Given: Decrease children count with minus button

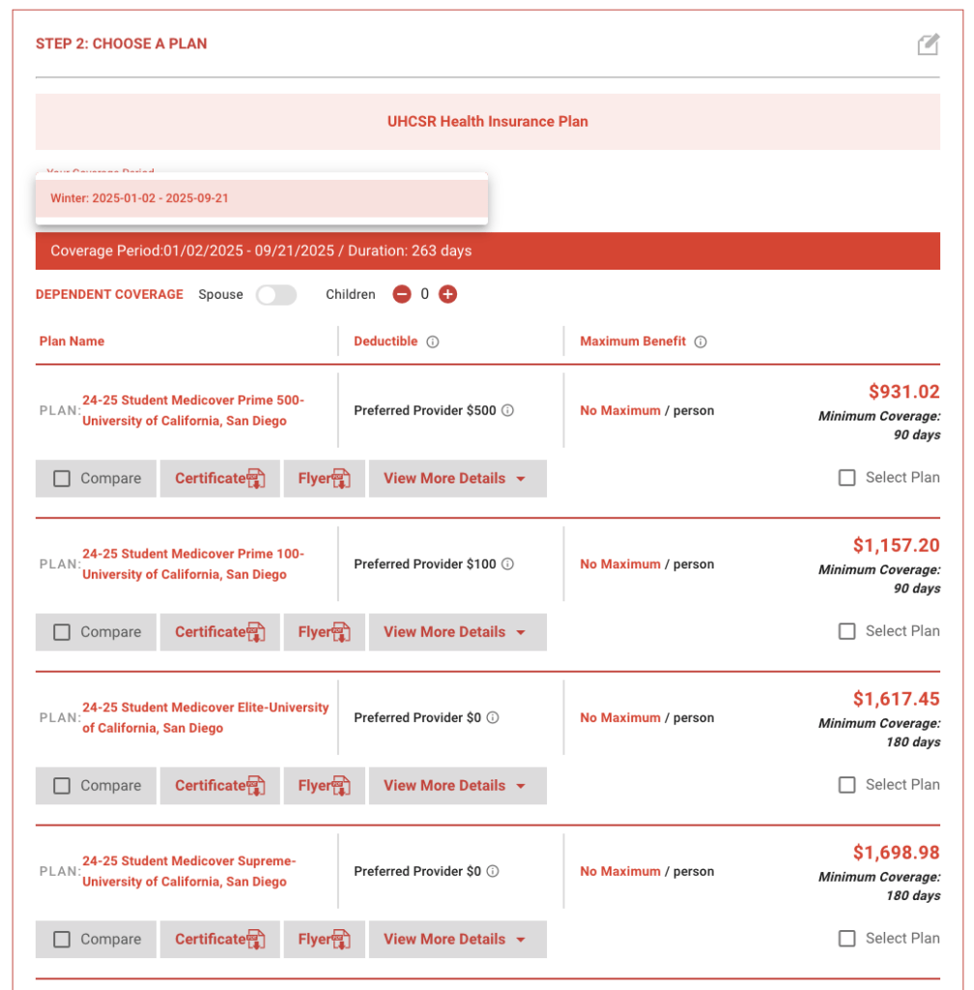Looking at the screenshot, I should pyautogui.click(x=401, y=294).
